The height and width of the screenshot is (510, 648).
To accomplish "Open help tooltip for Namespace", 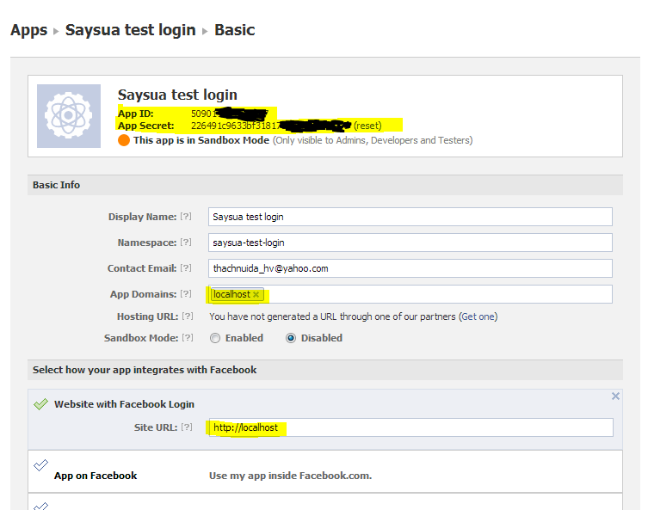I will [x=186, y=243].
